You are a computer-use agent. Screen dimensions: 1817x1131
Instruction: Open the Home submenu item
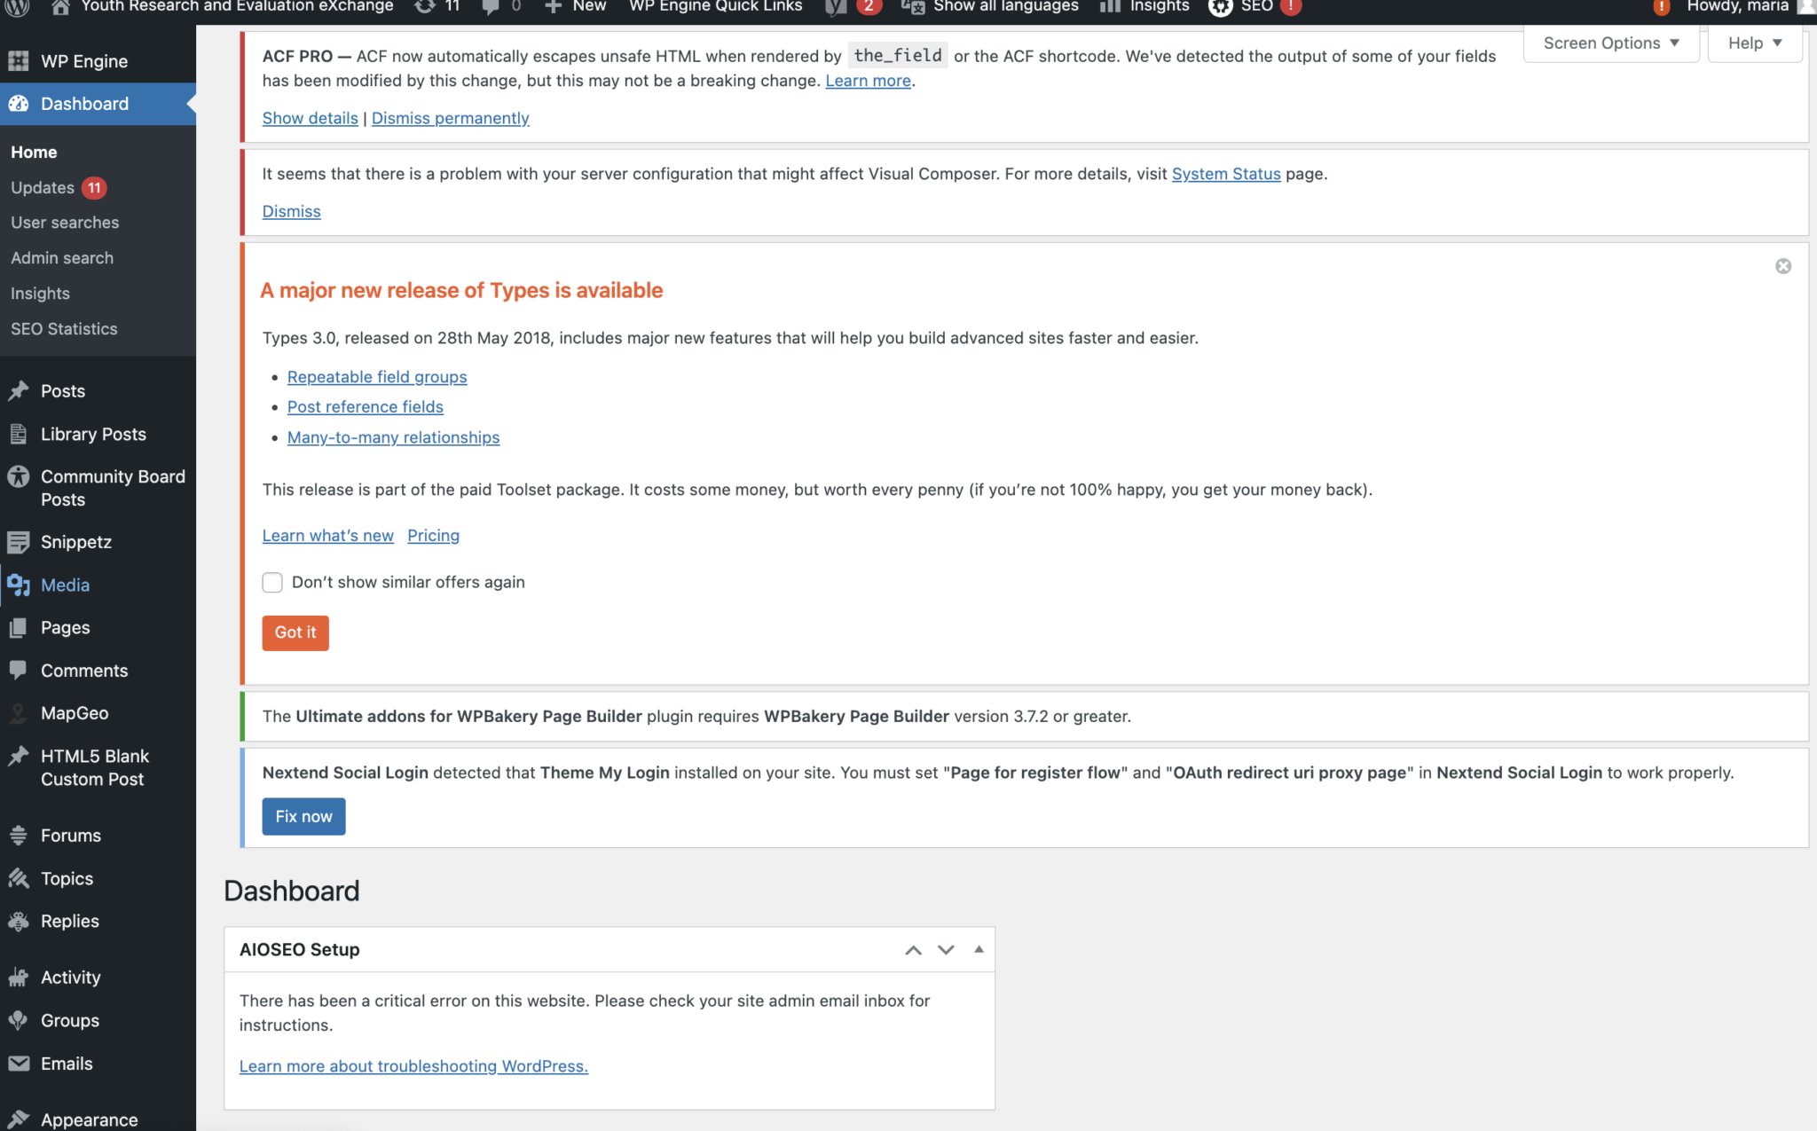pyautogui.click(x=34, y=152)
